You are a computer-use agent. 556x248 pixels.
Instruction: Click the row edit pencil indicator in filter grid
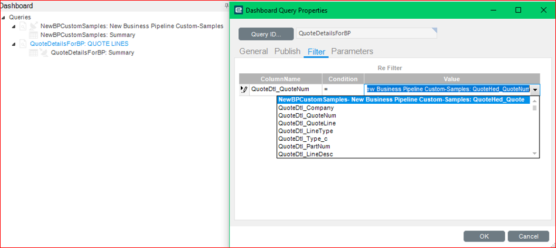pyautogui.click(x=244, y=90)
